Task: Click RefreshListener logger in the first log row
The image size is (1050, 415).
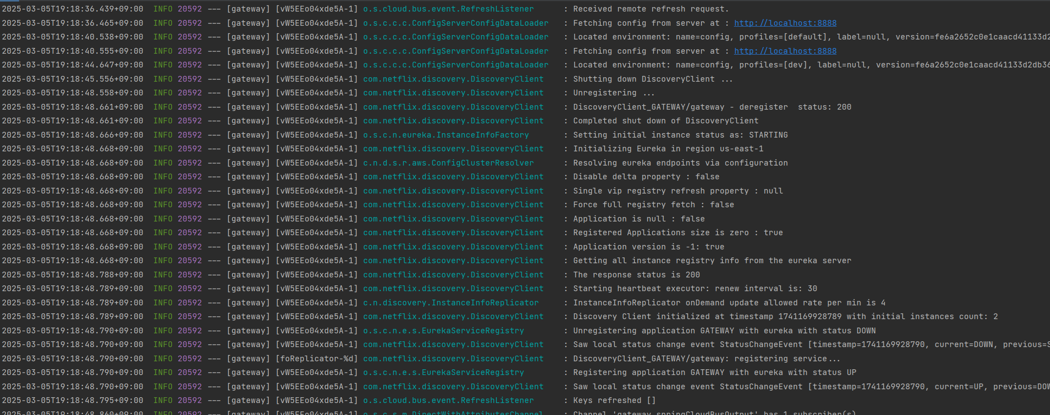Action: pyautogui.click(x=448, y=9)
